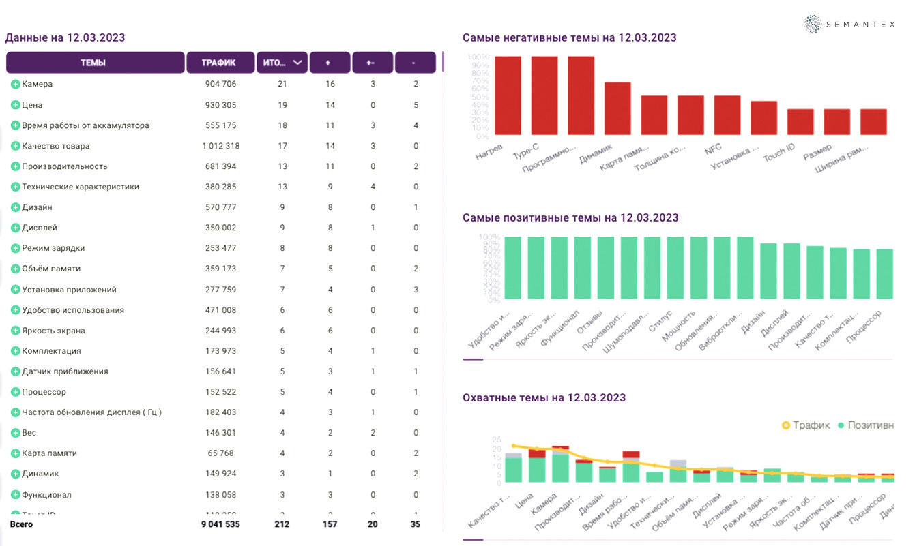Toggle the Позитивн legend item
This screenshot has height=546, width=917.
coord(865,425)
